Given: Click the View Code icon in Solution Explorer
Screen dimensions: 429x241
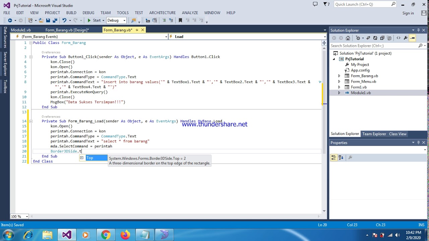Looking at the screenshot, I should click(399, 38).
